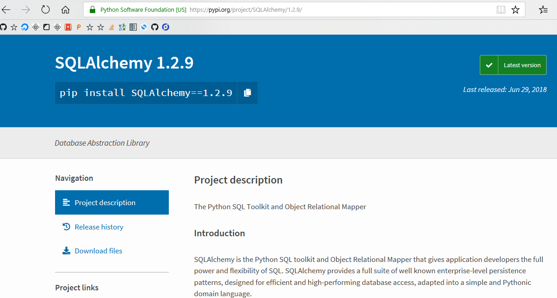Open the orange P bookmark icon
The width and height of the screenshot is (557, 298).
pos(79,27)
